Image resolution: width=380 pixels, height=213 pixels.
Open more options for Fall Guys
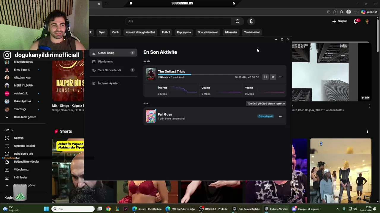281,116
